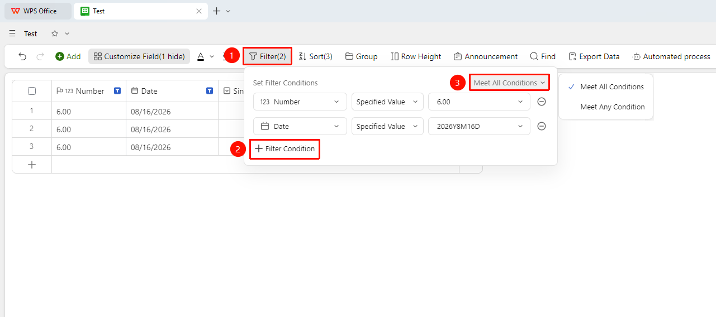This screenshot has height=317, width=716.
Task: Expand the new tab dropdown arrow
Action: pos(228,11)
